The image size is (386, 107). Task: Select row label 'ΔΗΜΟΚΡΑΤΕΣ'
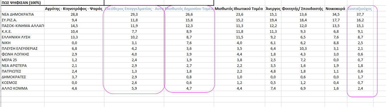[14, 77]
